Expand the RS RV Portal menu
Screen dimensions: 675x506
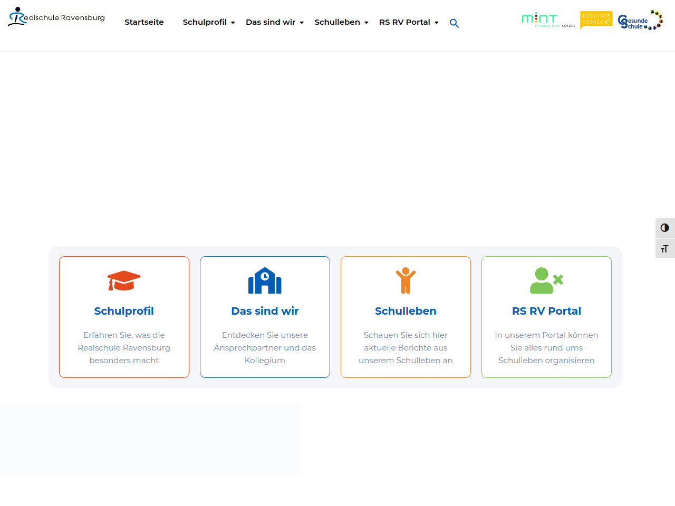point(437,23)
